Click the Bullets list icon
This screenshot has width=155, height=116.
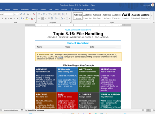click(39, 14)
